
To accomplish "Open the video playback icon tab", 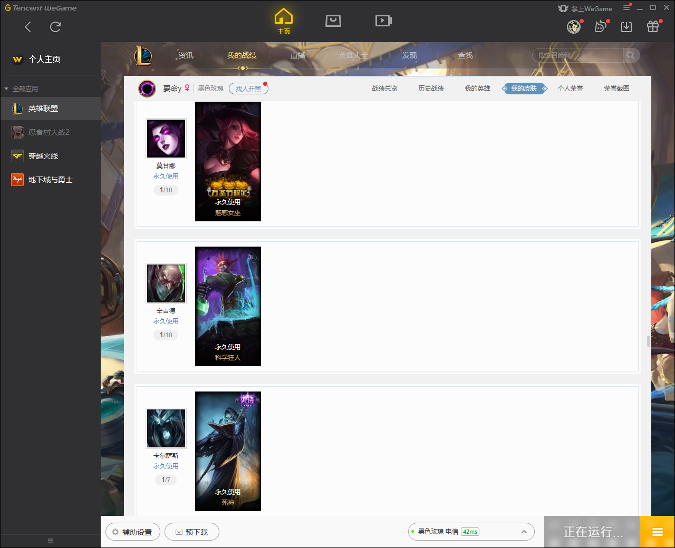I will click(x=383, y=21).
